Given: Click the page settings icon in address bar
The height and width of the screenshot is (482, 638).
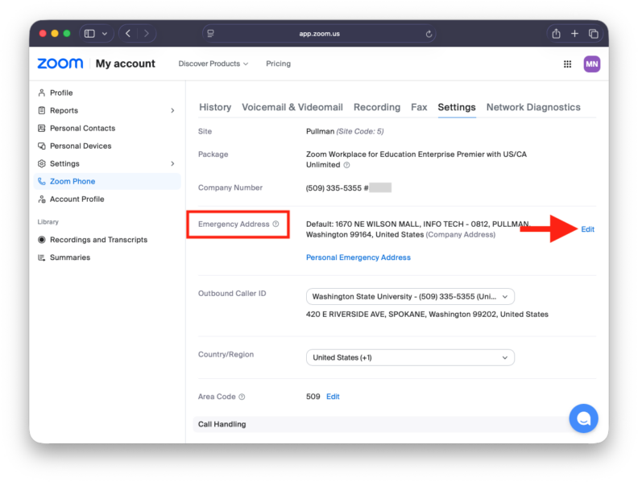Looking at the screenshot, I should [211, 33].
